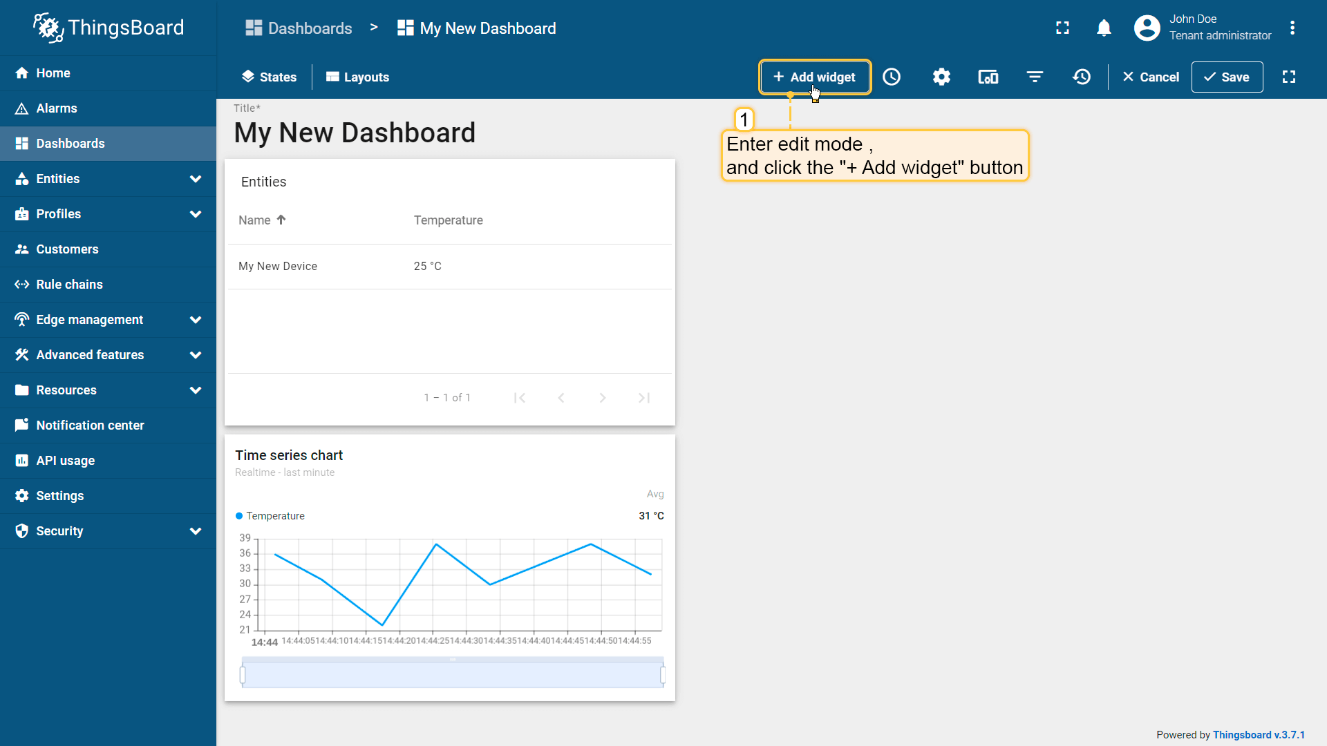Toggle Temperature legend series in chart

pos(274,516)
